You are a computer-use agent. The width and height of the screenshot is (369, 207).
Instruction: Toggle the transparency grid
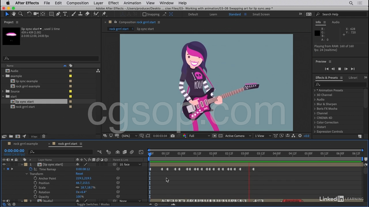[221, 136]
